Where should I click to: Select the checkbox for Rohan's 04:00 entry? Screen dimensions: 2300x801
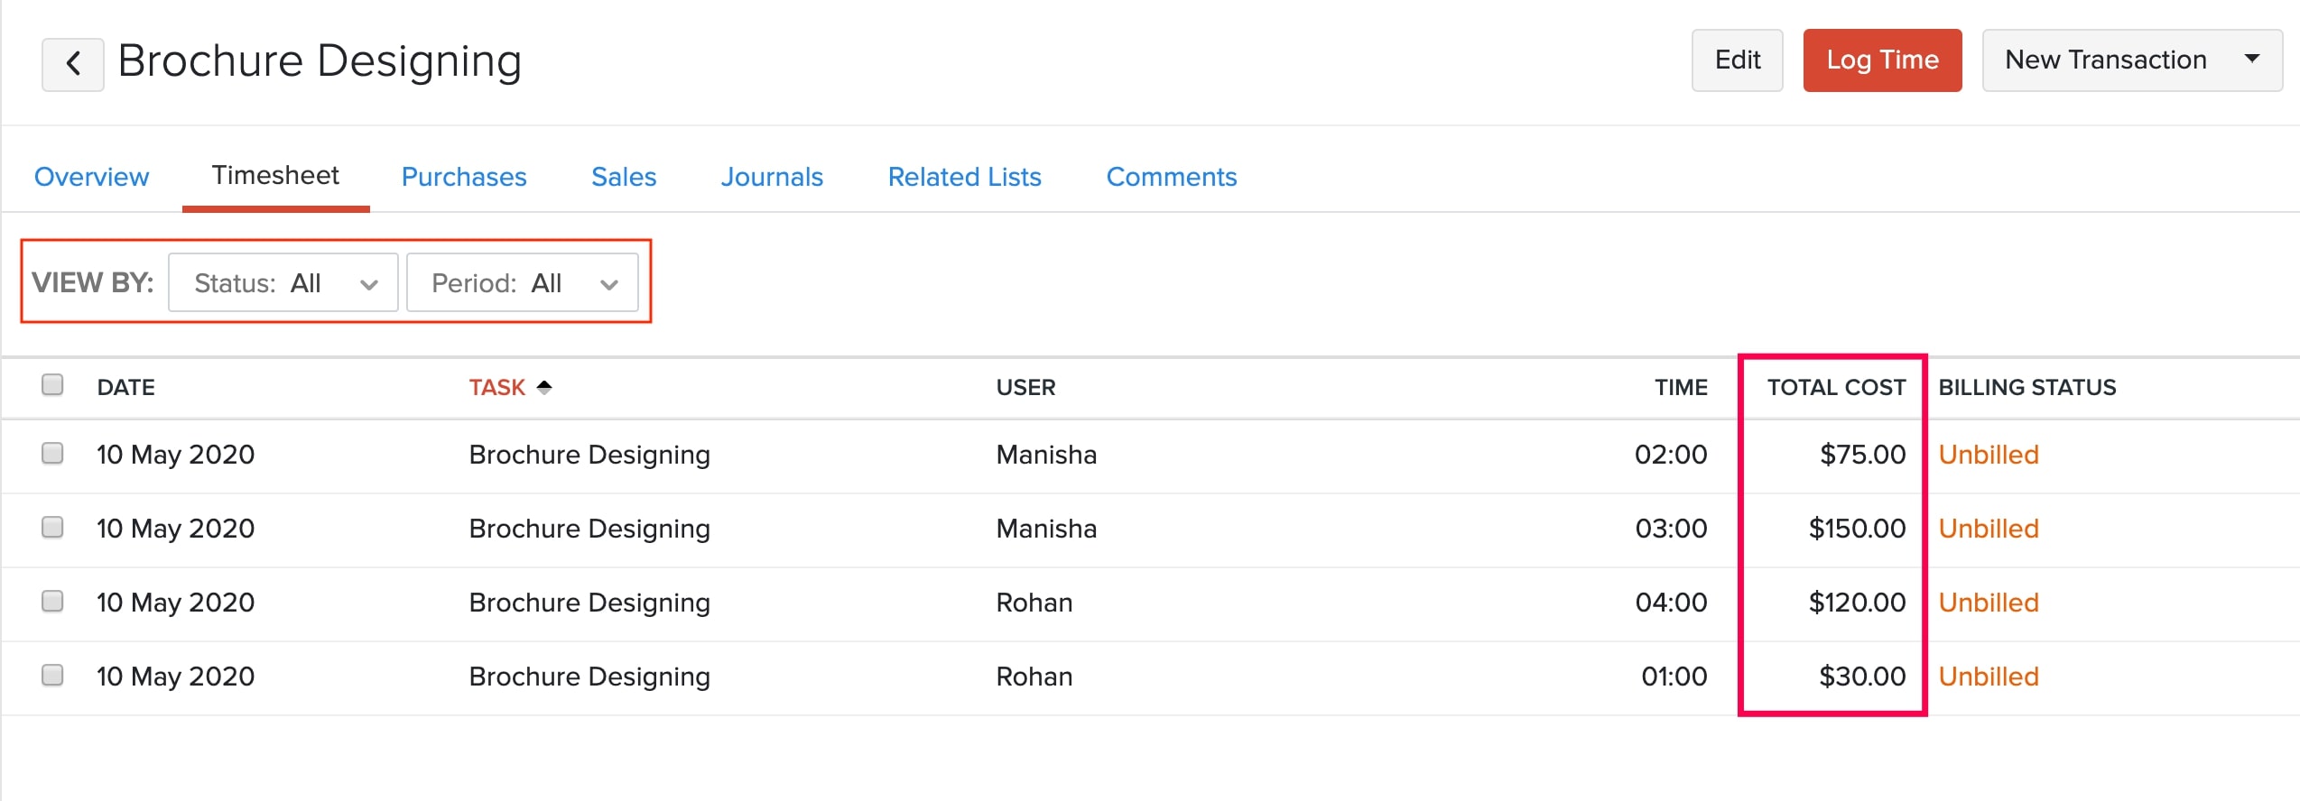tap(52, 601)
